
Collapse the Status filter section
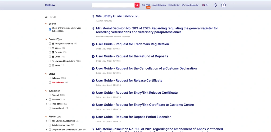tap(46, 74)
